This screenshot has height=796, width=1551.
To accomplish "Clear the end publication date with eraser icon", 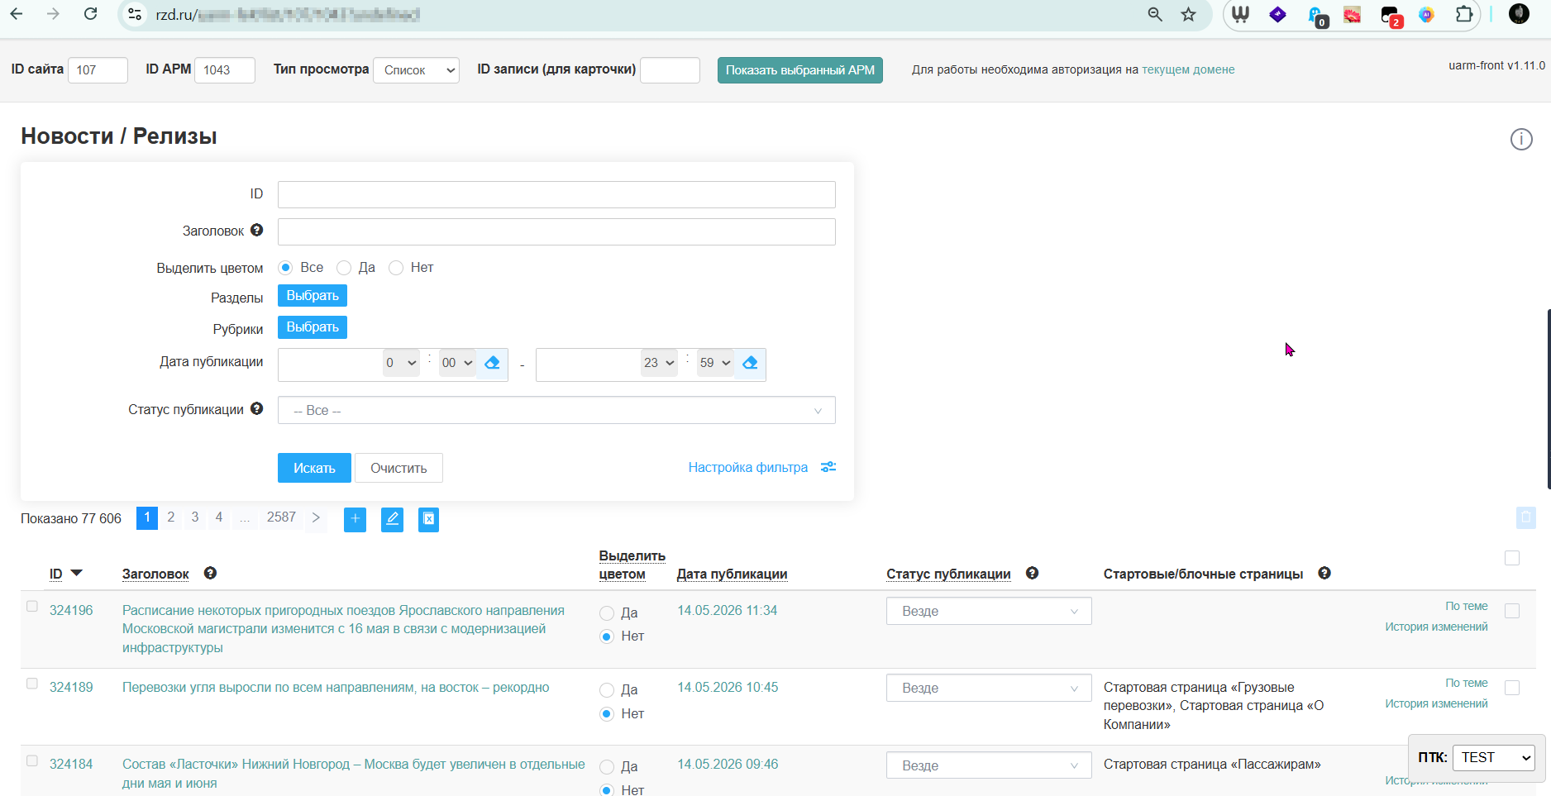I will (750, 363).
